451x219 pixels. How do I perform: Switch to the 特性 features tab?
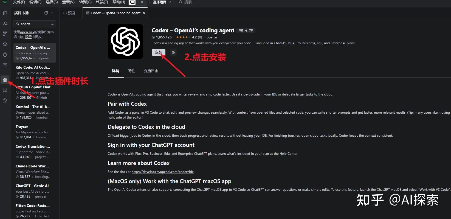point(131,71)
